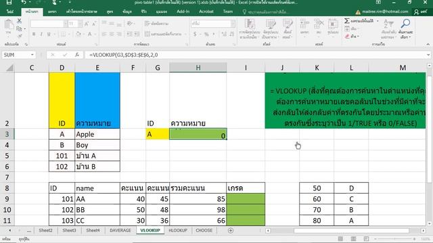This screenshot has height=243, width=433.
Task: Click the increase indent icon
Action: [137, 34]
